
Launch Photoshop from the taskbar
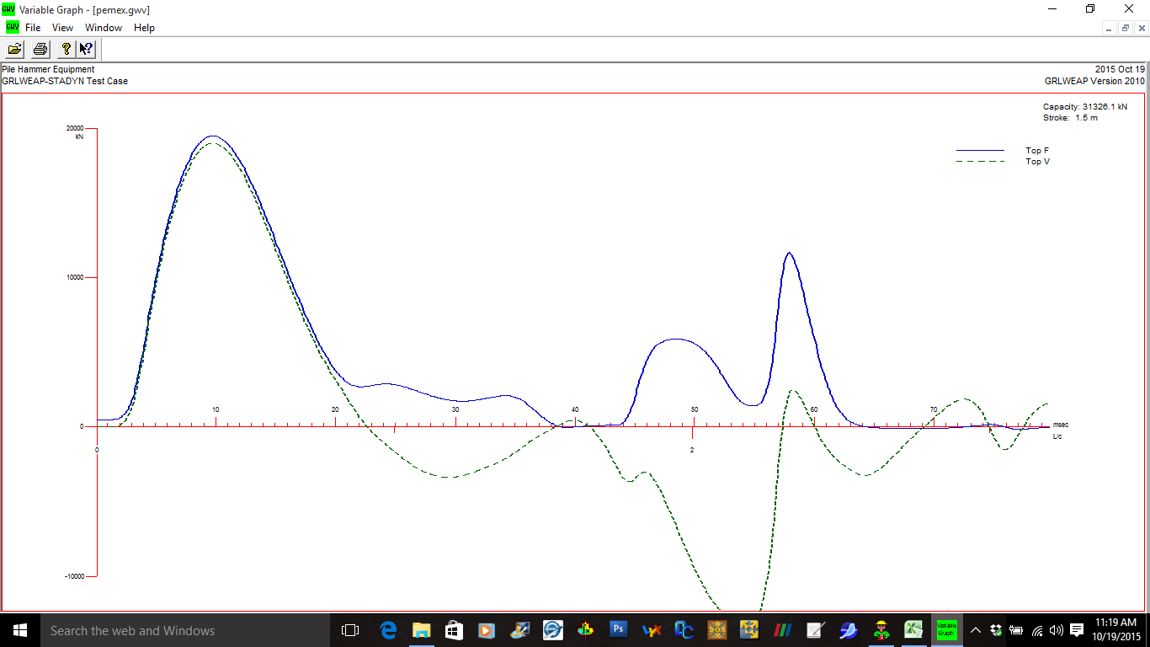(x=618, y=630)
